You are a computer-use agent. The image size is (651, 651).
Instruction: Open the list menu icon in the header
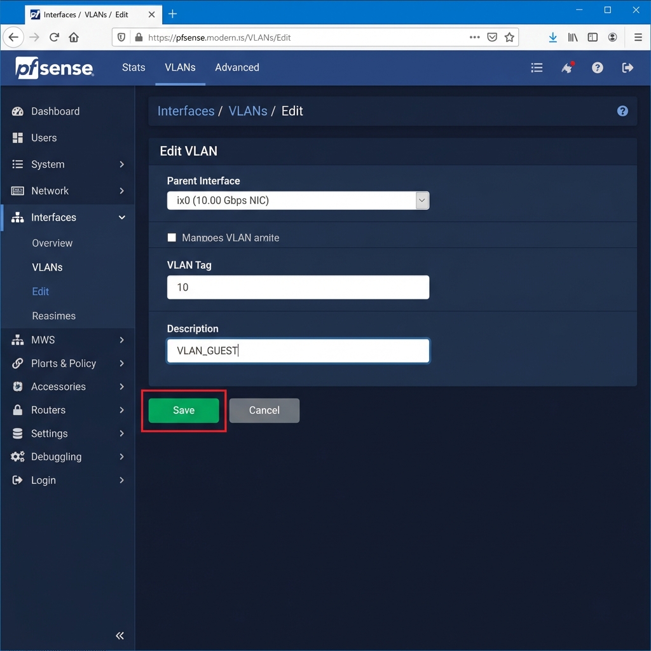pyautogui.click(x=537, y=67)
